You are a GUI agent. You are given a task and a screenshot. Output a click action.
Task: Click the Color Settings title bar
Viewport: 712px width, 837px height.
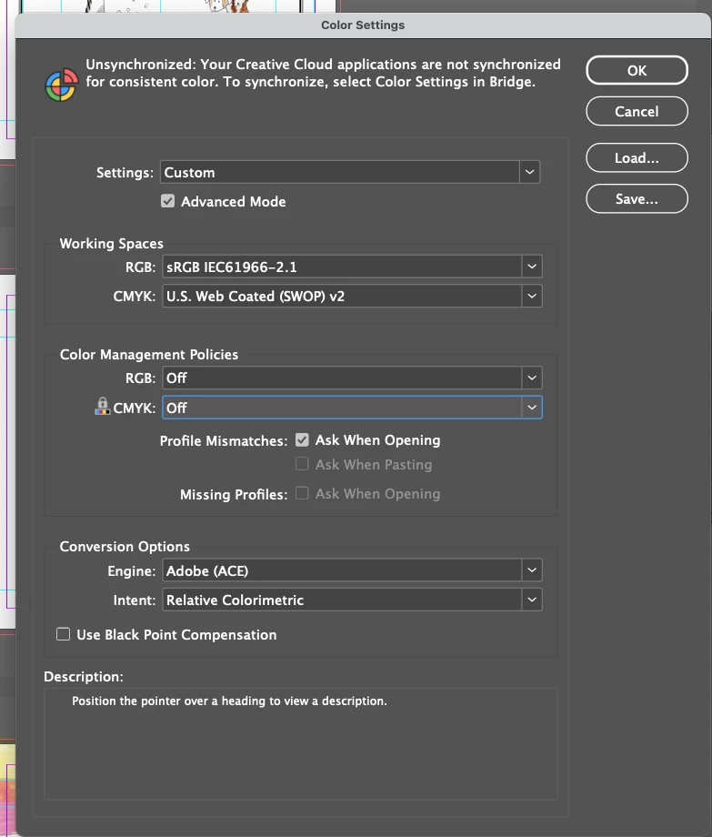pyautogui.click(x=363, y=25)
